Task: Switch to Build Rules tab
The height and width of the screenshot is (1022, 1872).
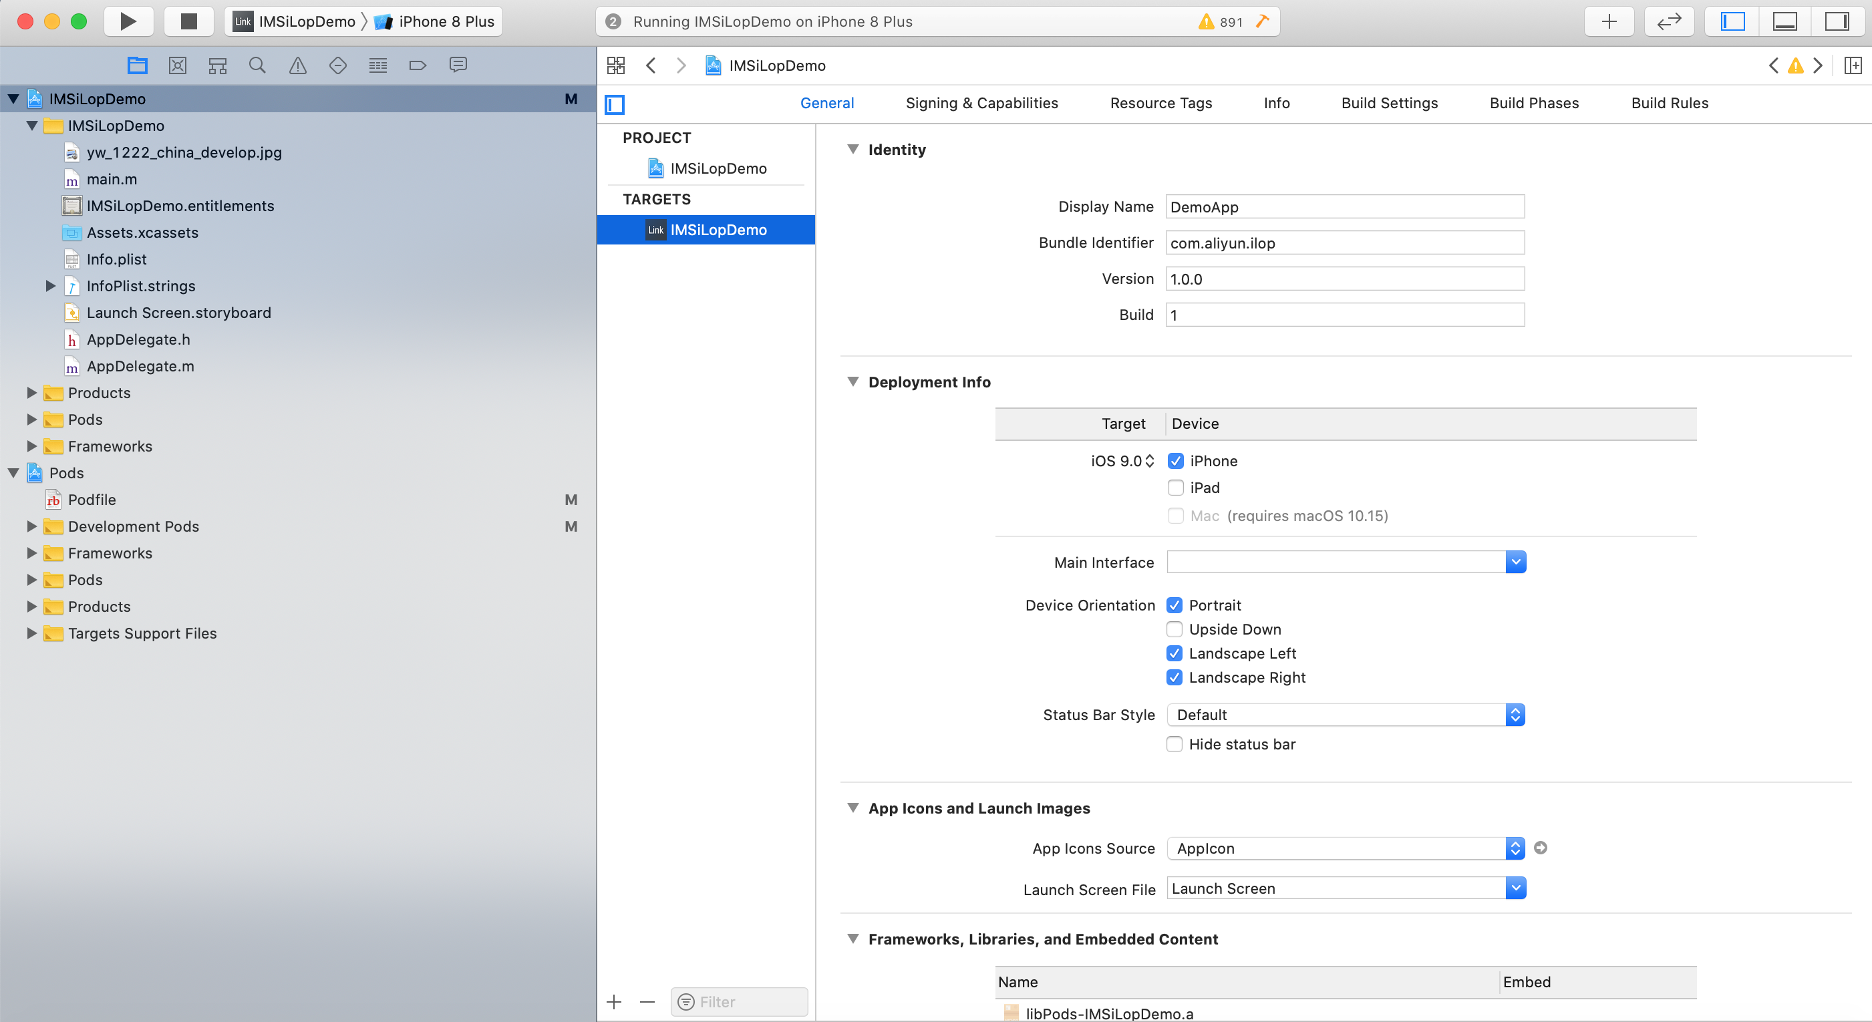Action: click(x=1670, y=103)
